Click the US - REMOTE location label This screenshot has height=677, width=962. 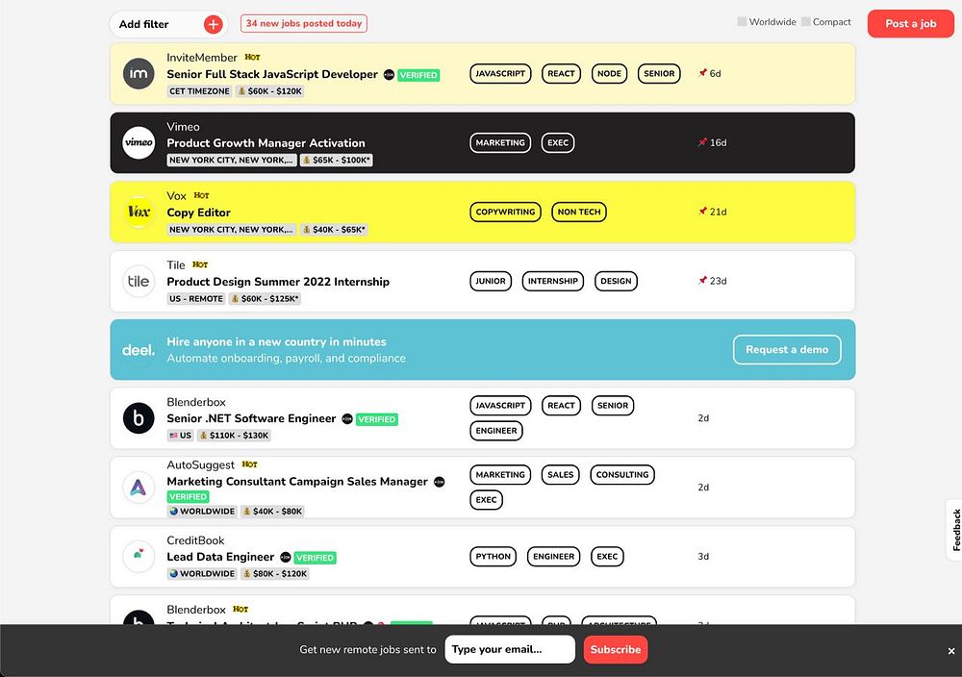click(196, 299)
